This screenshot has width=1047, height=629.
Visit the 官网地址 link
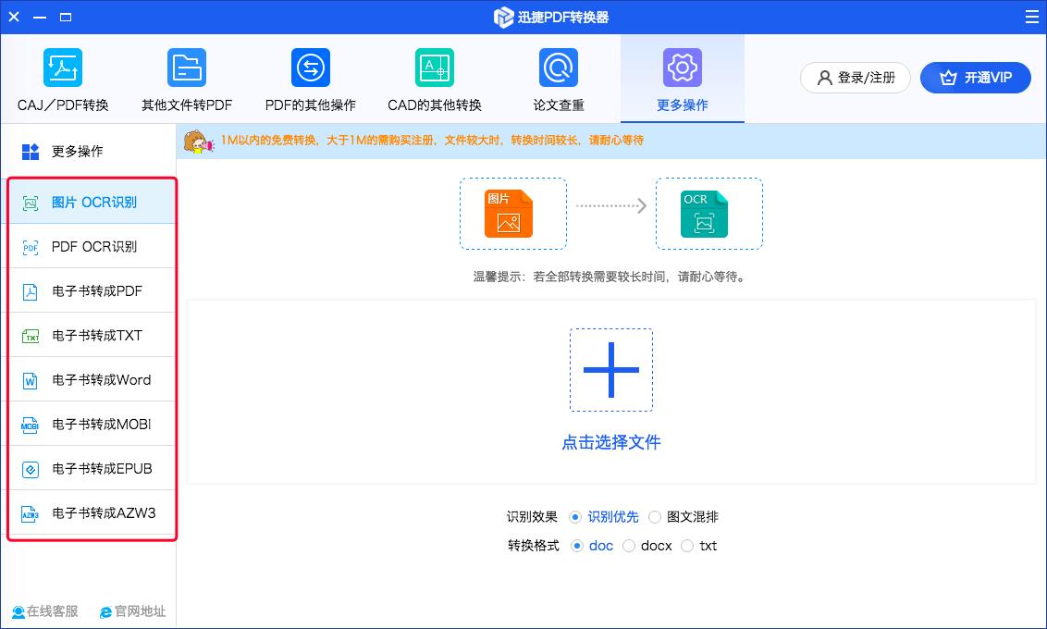(132, 611)
